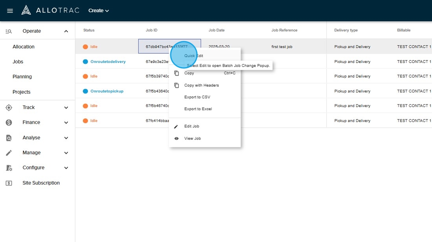
Task: Open the Create dropdown
Action: tap(98, 11)
